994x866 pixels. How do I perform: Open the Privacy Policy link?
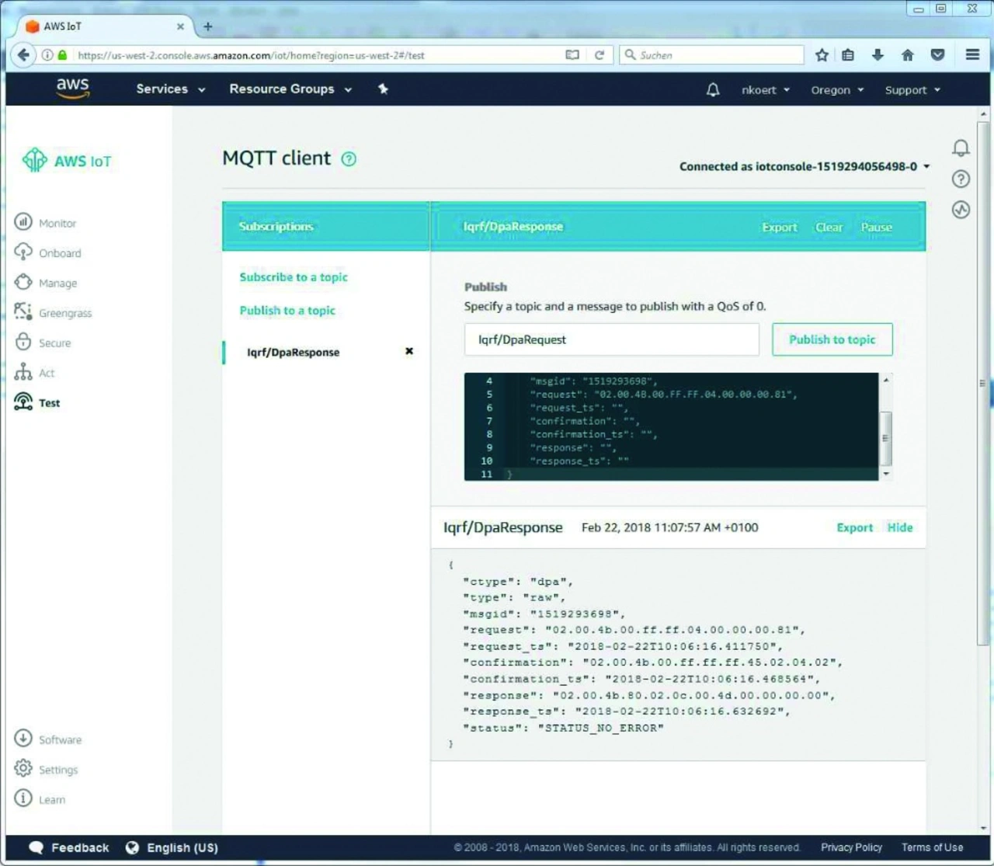coord(851,847)
